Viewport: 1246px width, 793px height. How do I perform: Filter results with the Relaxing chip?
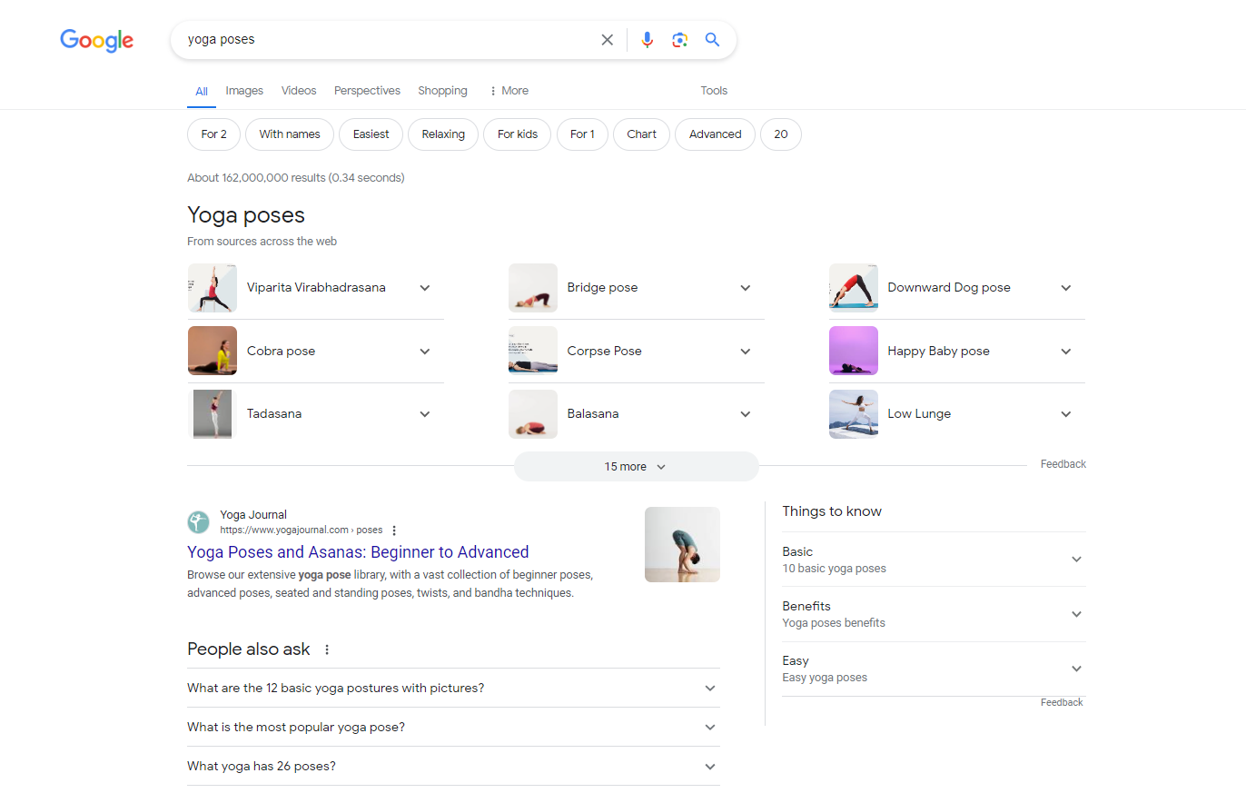(442, 134)
